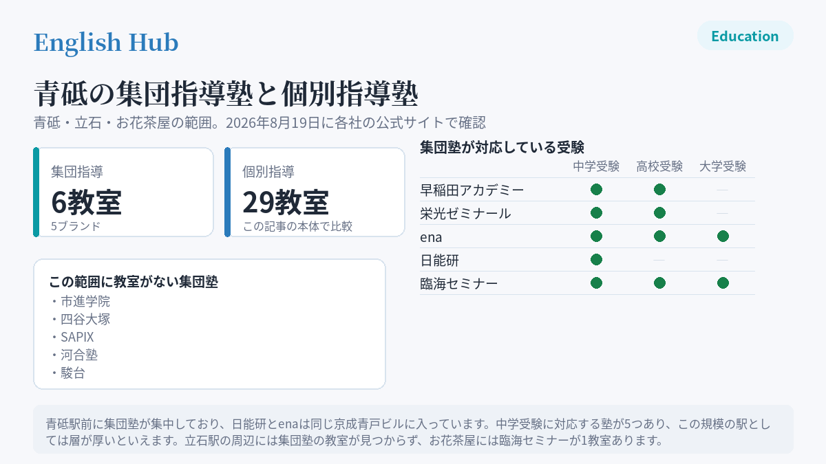The image size is (826, 464).
Task: Click the 市進学院 list item
Action: click(80, 301)
